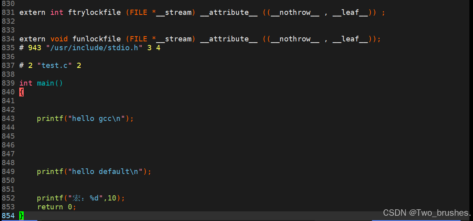Click the closing brace cursor on line 854
Viewport: 473px width, 221px height.
tap(21, 215)
